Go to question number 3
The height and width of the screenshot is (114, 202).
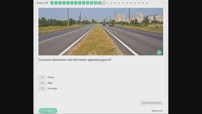[x=60, y=3]
